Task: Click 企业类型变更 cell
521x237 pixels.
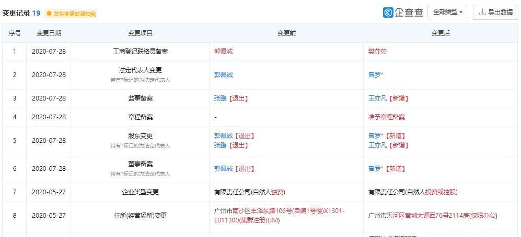Action: (x=140, y=192)
